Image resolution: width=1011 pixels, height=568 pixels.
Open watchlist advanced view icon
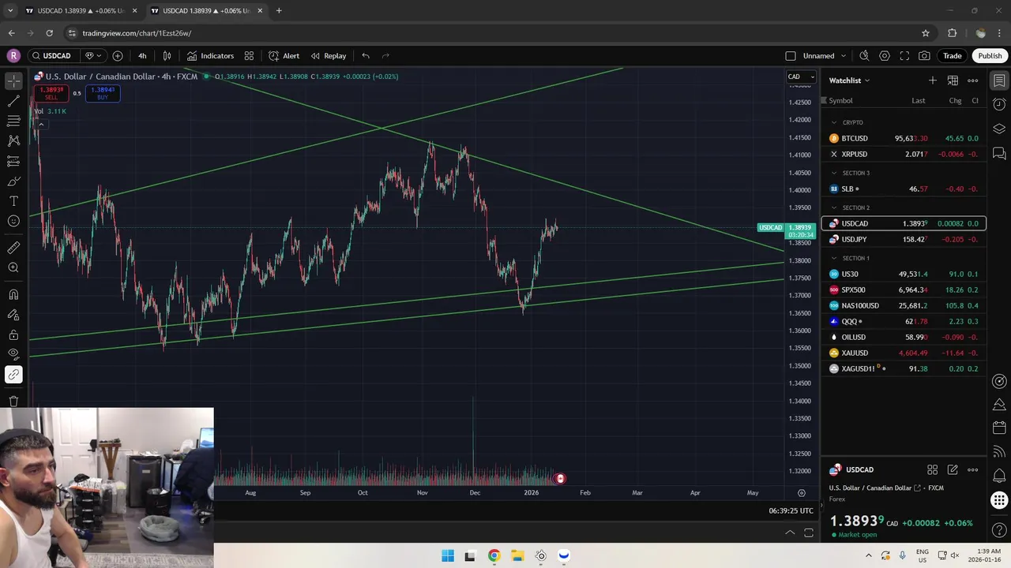pos(953,80)
